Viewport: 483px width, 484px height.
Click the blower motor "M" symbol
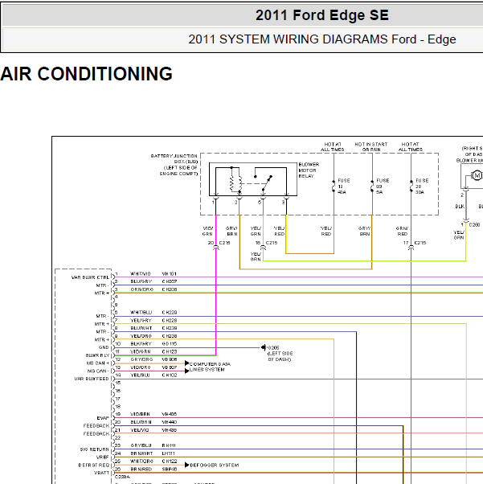tap(477, 175)
